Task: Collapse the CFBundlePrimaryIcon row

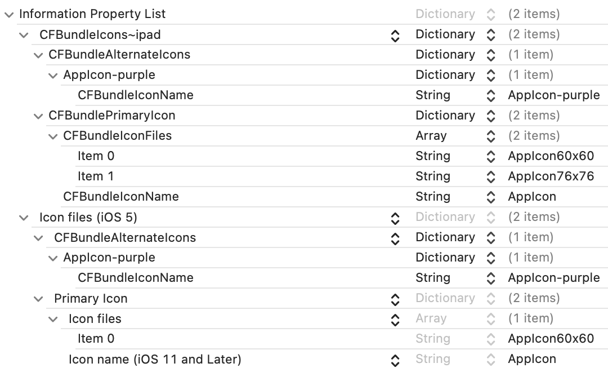Action: pos(38,116)
